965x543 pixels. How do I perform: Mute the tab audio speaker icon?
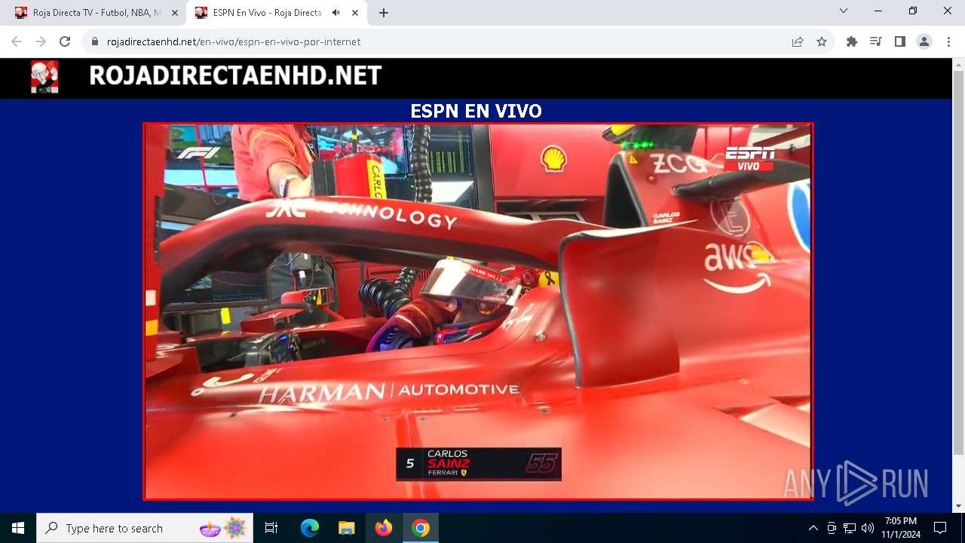point(335,13)
